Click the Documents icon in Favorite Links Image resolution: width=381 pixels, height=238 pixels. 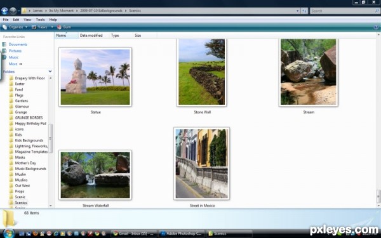pos(4,44)
